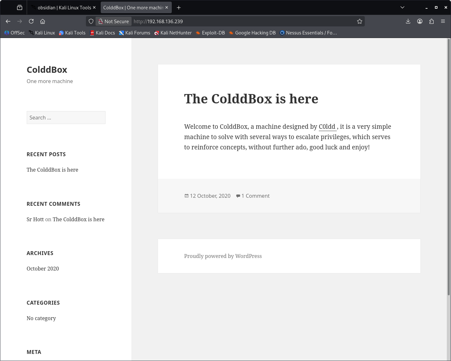Open the browser extensions panel
The height and width of the screenshot is (361, 451).
[x=431, y=21]
